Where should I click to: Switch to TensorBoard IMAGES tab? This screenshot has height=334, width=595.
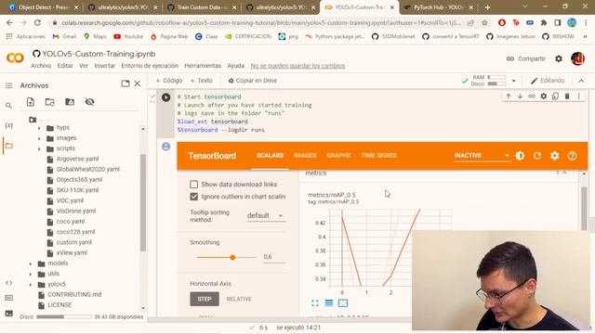click(x=305, y=156)
